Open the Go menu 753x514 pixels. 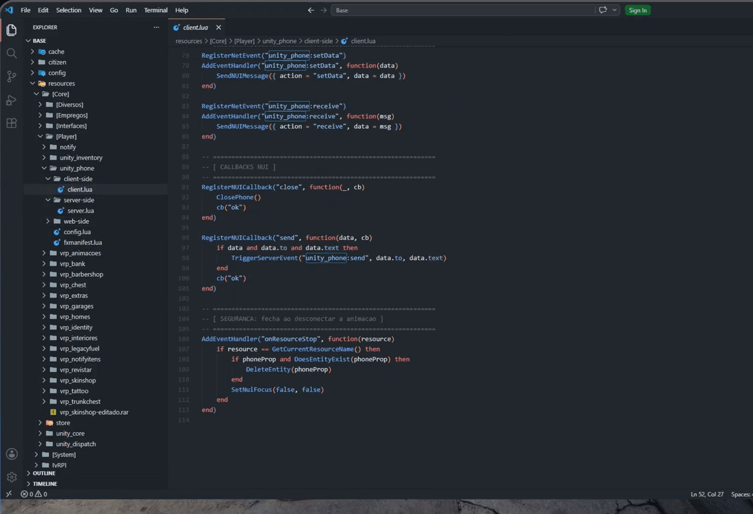[x=114, y=10]
